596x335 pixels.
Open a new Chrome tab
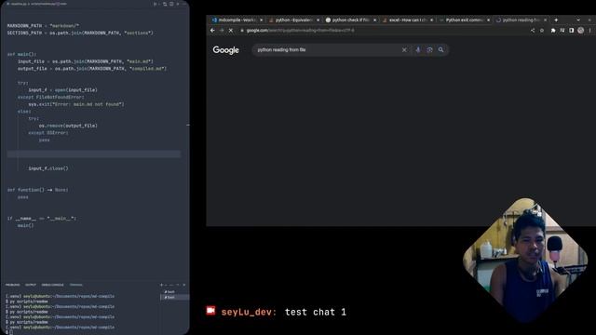pos(556,20)
